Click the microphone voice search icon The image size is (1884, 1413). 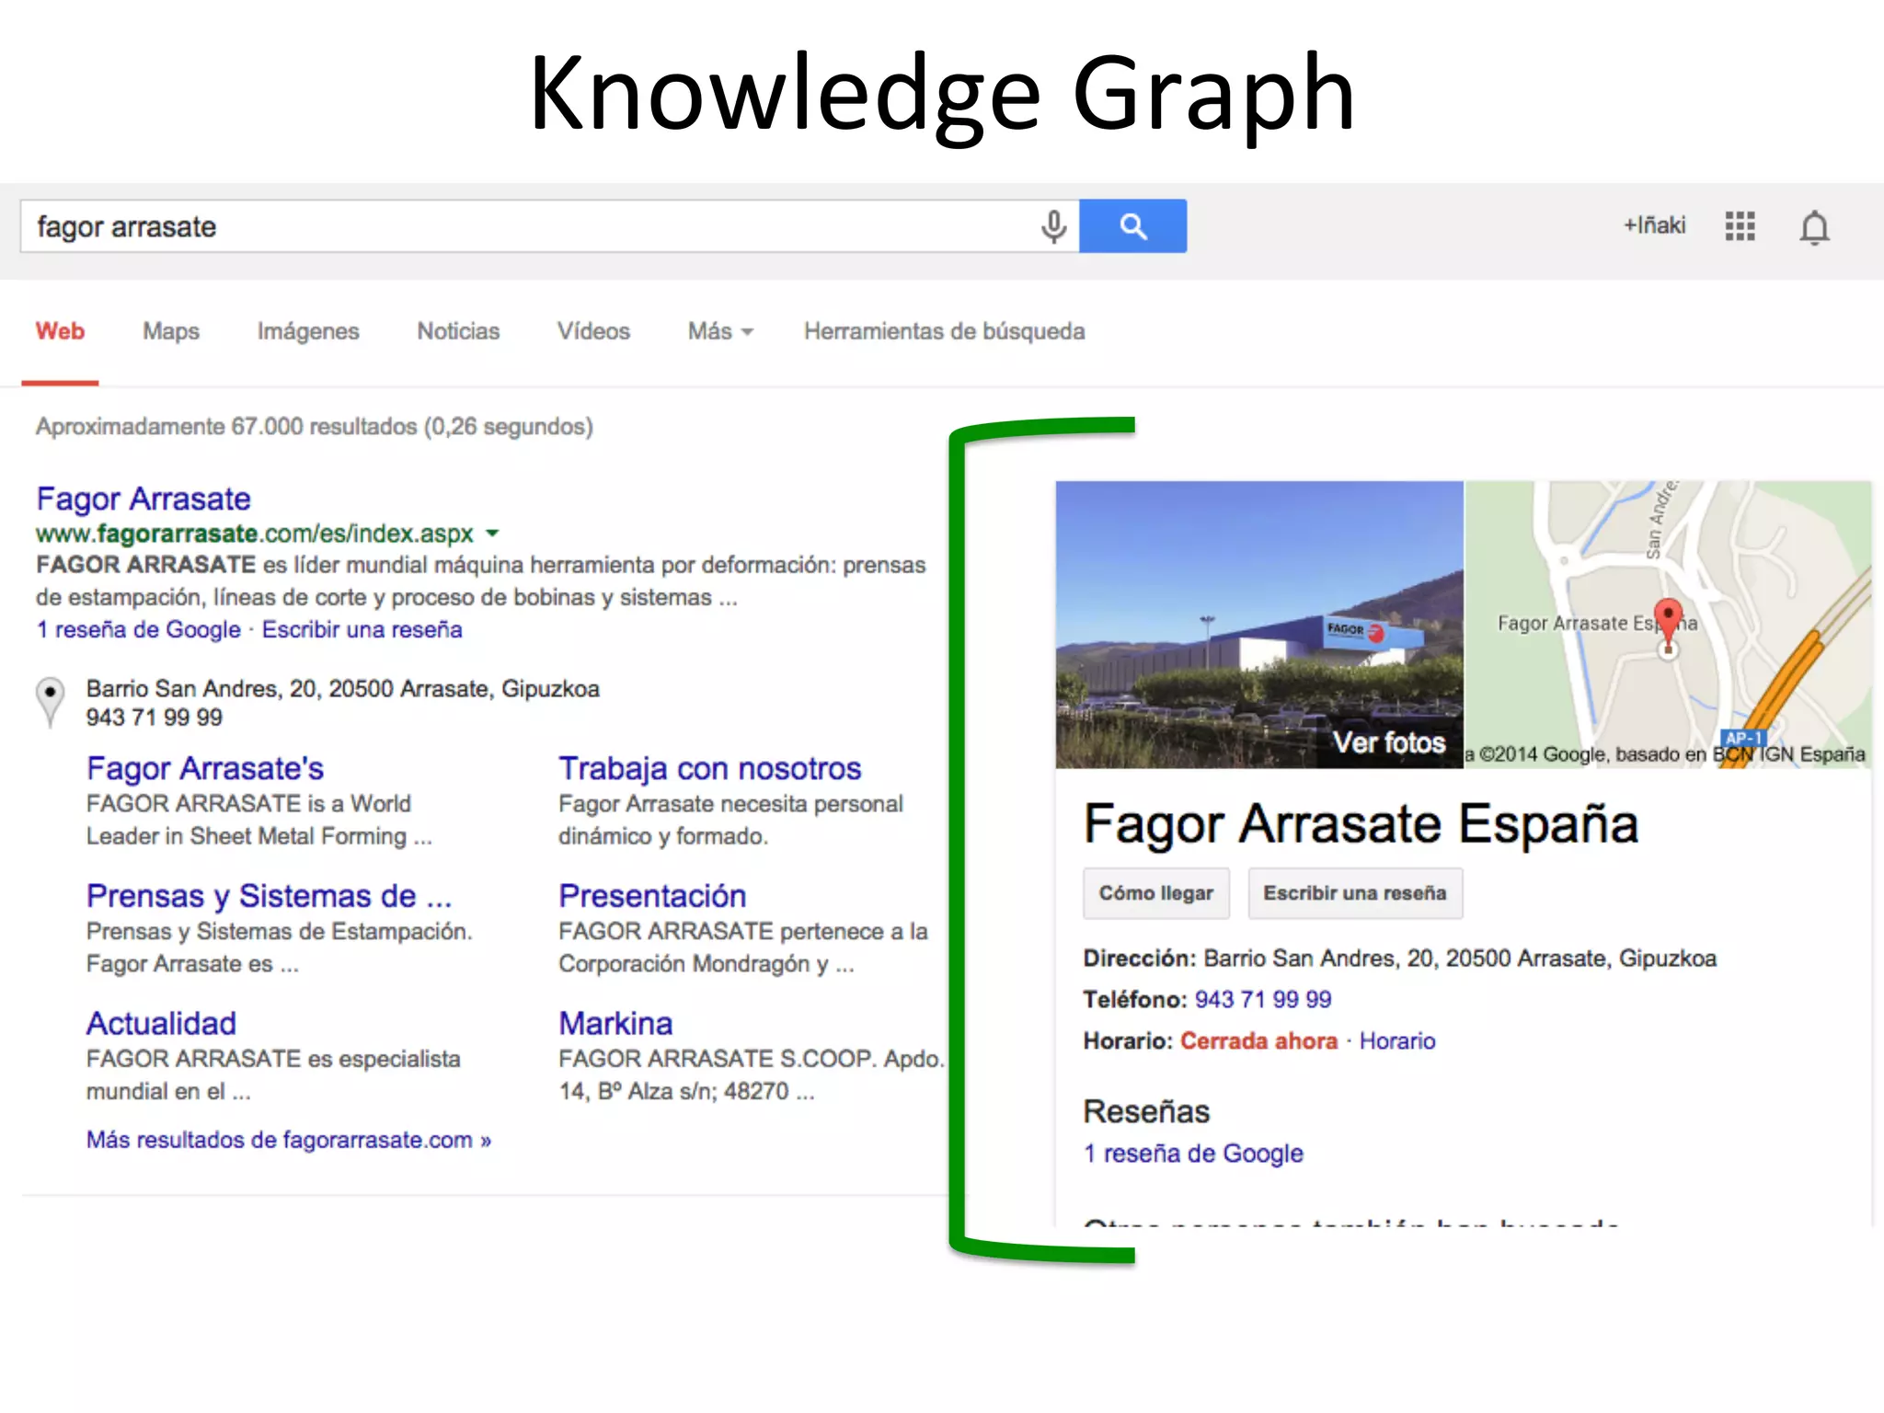[1053, 226]
